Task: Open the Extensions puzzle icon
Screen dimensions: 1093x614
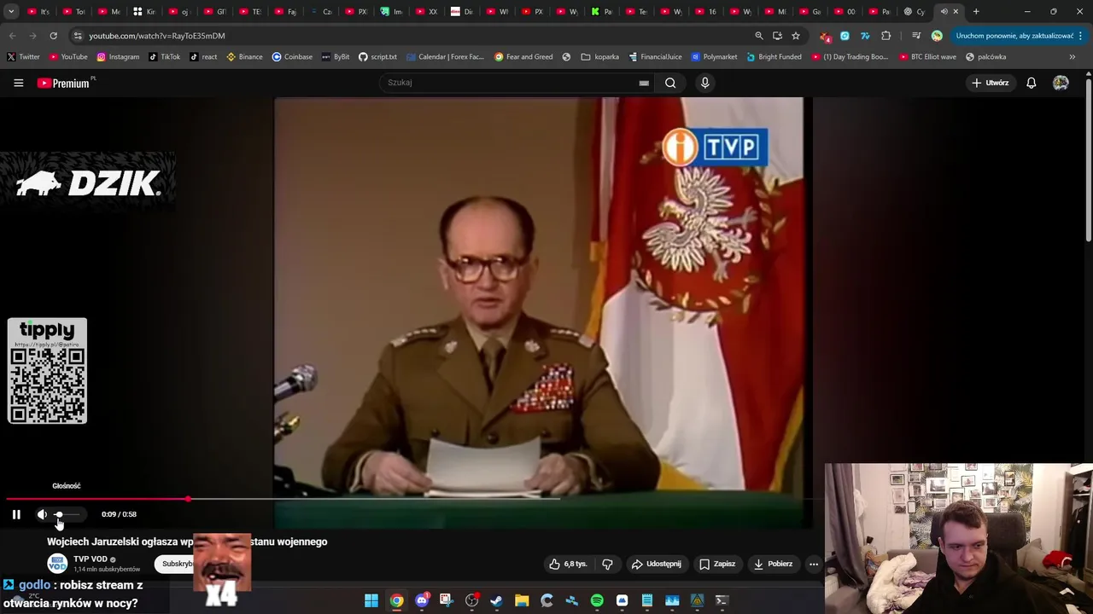Action: [886, 36]
